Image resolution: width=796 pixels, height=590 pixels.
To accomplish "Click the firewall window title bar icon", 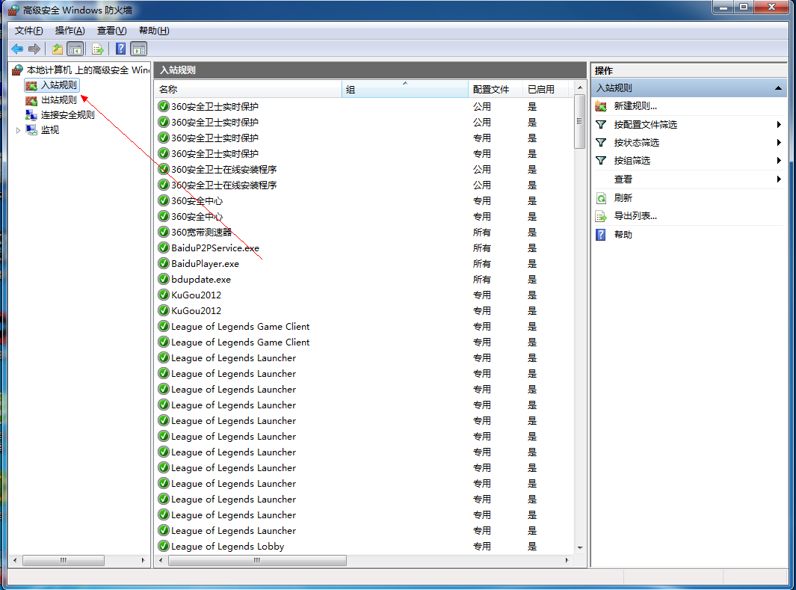I will (x=13, y=10).
